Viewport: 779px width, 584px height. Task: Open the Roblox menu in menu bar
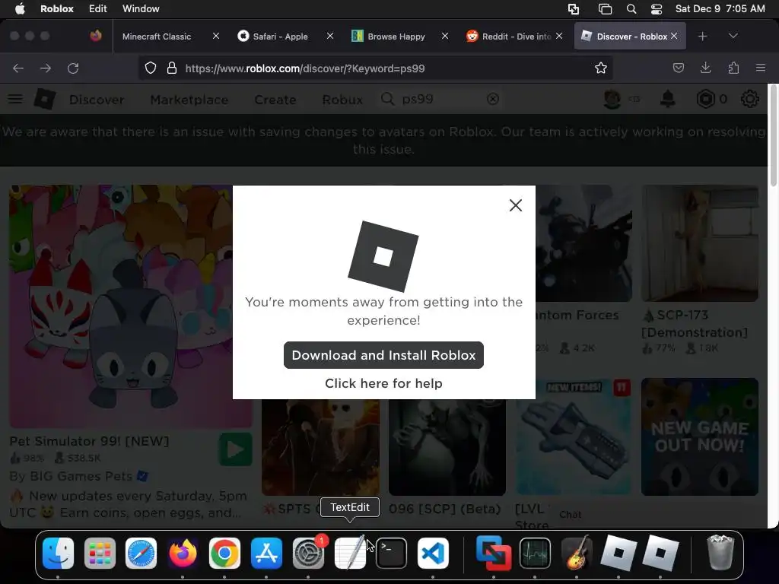click(56, 8)
